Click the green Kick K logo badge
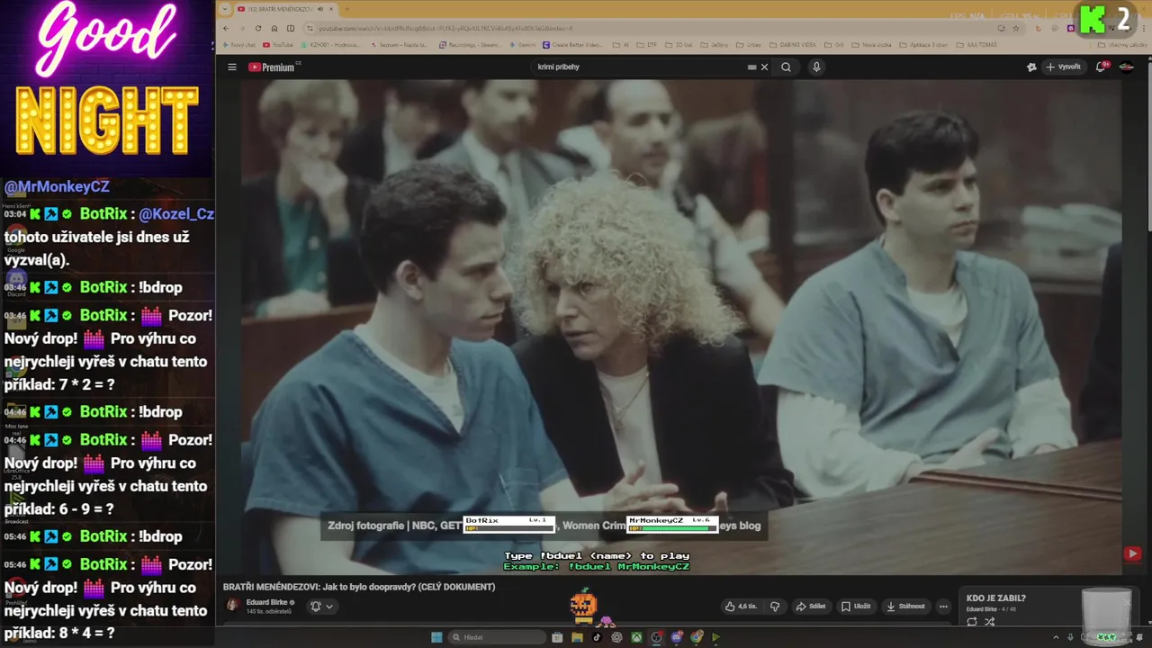This screenshot has height=648, width=1152. (1093, 19)
